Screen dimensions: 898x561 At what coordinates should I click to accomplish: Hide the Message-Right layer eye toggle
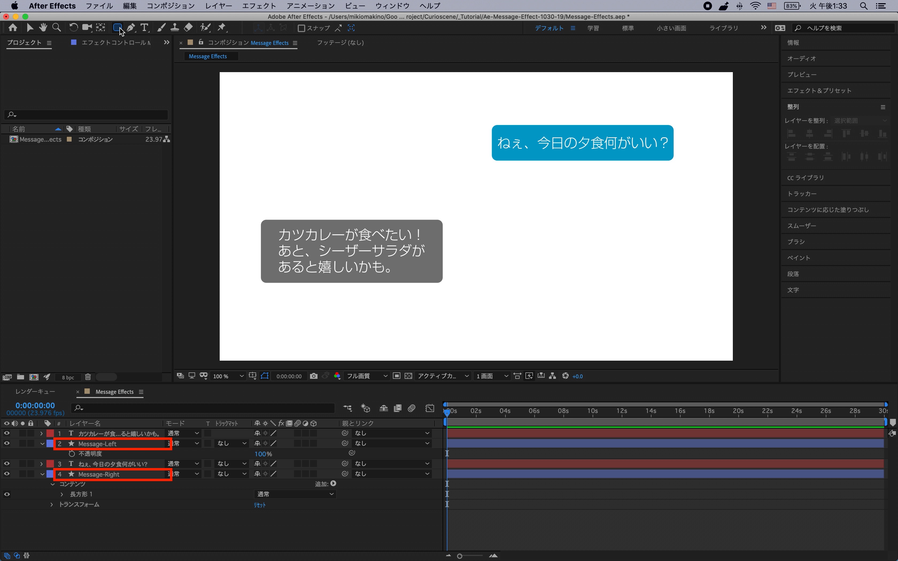(x=7, y=474)
